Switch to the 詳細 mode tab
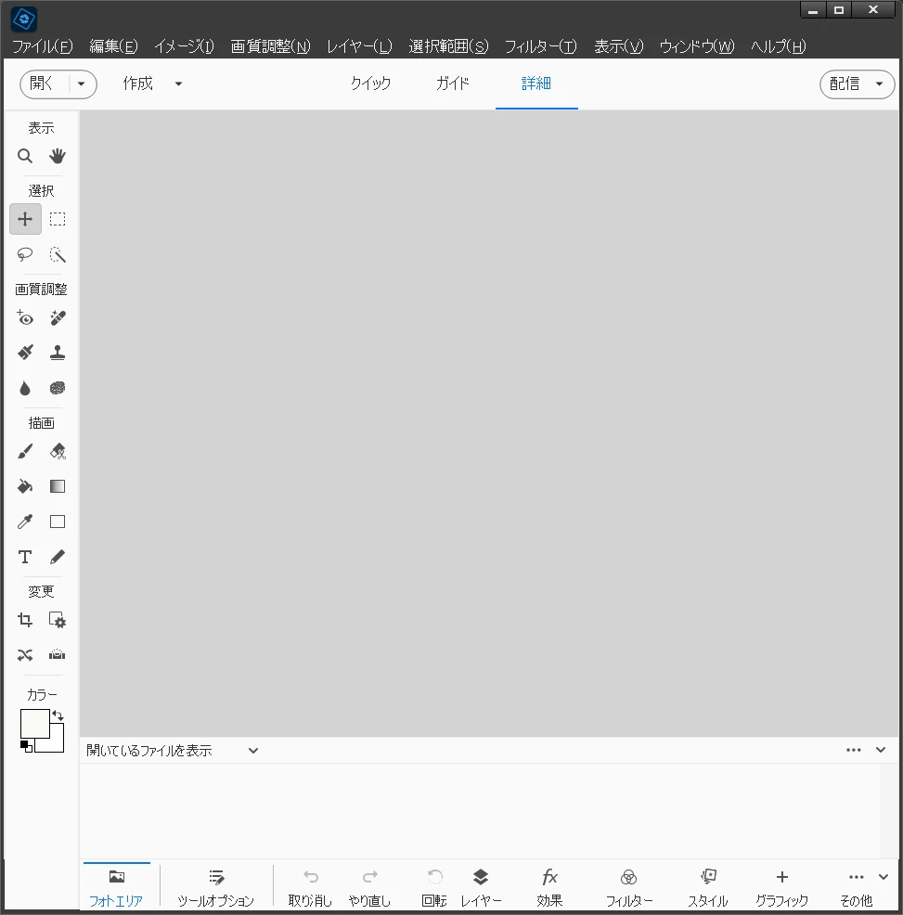The width and height of the screenshot is (903, 915). [x=536, y=84]
